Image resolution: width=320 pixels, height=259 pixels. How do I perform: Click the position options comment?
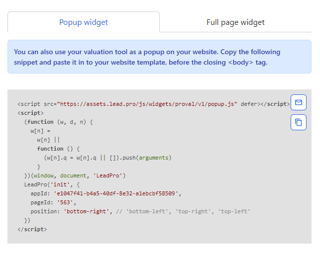(x=184, y=211)
